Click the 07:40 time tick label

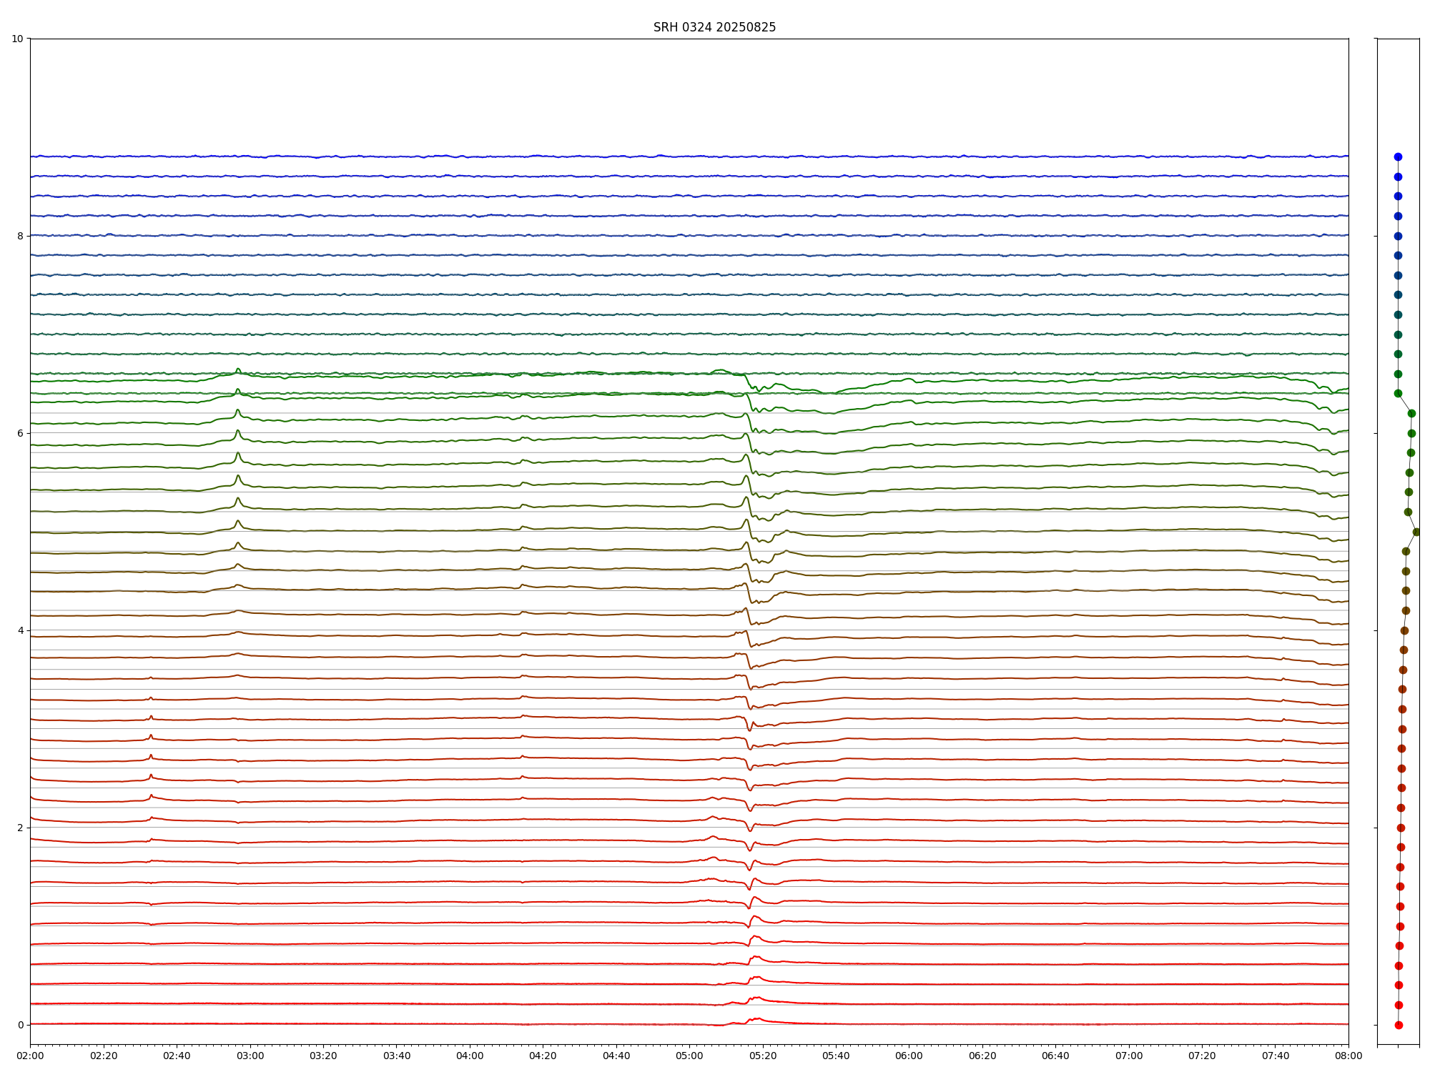[x=1276, y=1056]
